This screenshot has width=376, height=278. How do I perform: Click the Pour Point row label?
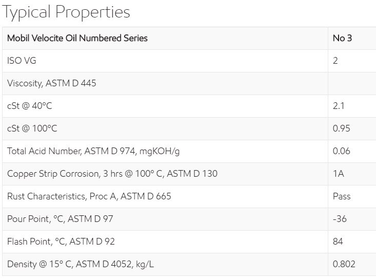(60, 219)
